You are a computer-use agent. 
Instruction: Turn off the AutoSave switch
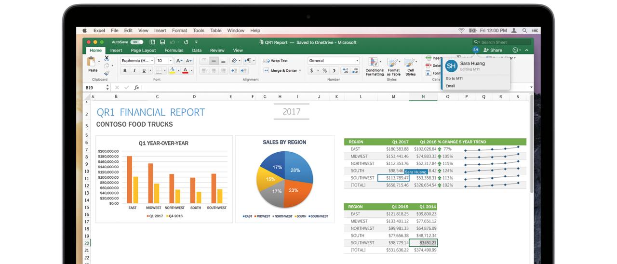point(136,42)
